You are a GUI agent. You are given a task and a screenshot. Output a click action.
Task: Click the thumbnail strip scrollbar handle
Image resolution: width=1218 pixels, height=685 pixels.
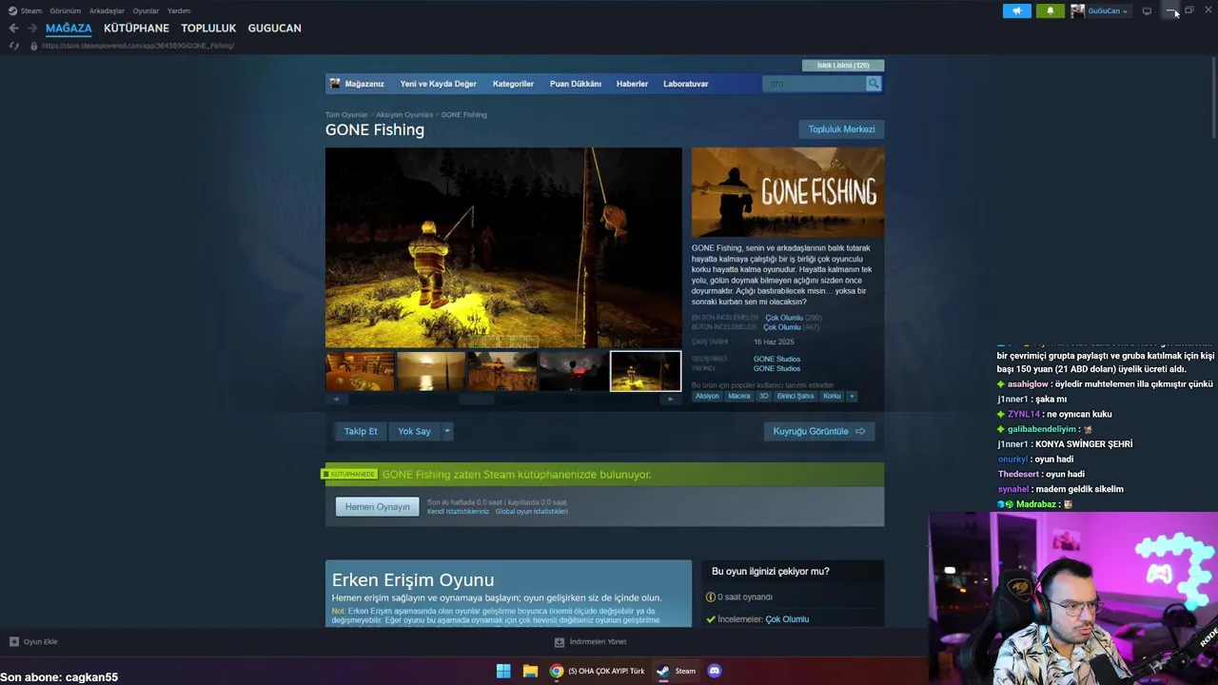coord(476,400)
